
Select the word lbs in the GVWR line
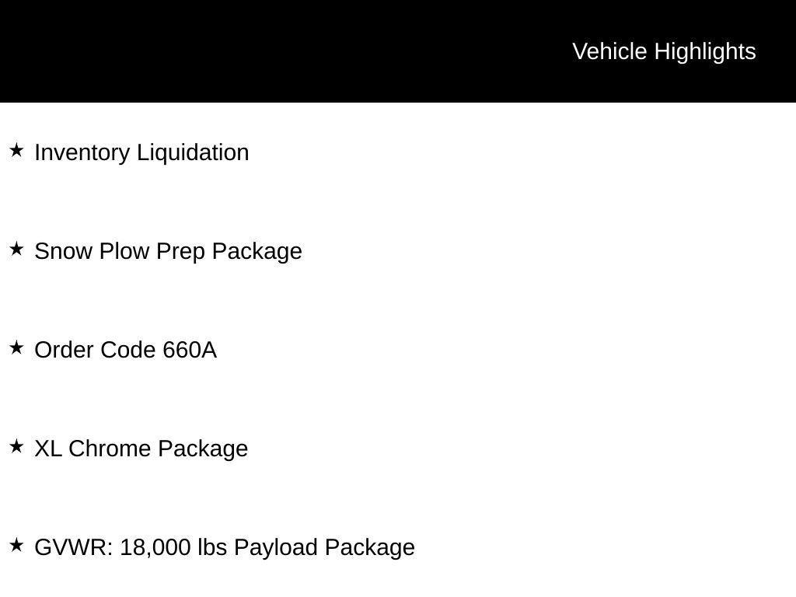pos(212,547)
